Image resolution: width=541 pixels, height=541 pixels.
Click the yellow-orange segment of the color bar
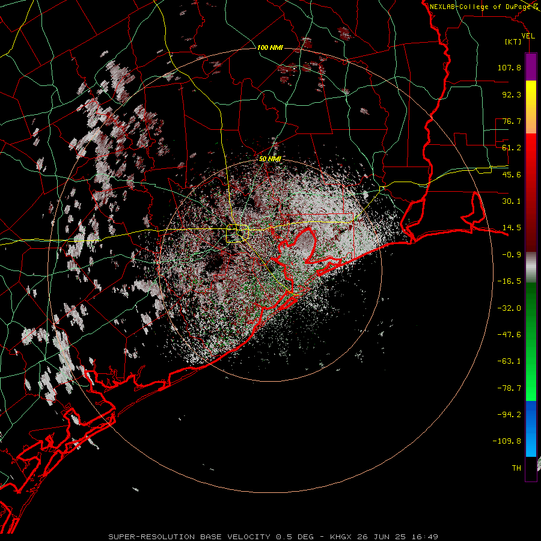[x=531, y=107]
